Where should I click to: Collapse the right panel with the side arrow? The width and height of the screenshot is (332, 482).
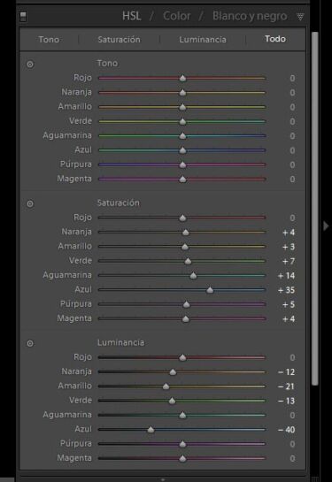326,226
